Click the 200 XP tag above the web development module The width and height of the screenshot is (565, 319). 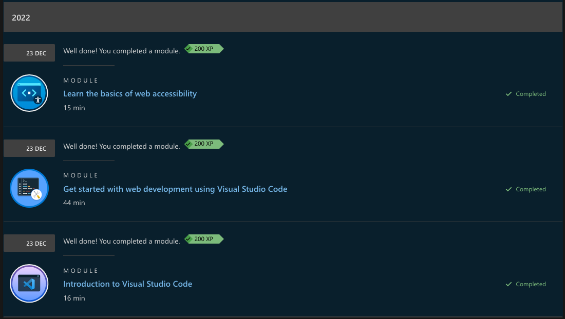[204, 144]
